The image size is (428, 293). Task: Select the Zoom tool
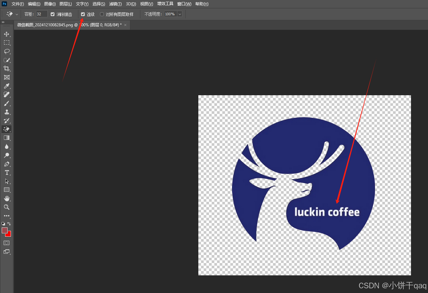coord(7,207)
